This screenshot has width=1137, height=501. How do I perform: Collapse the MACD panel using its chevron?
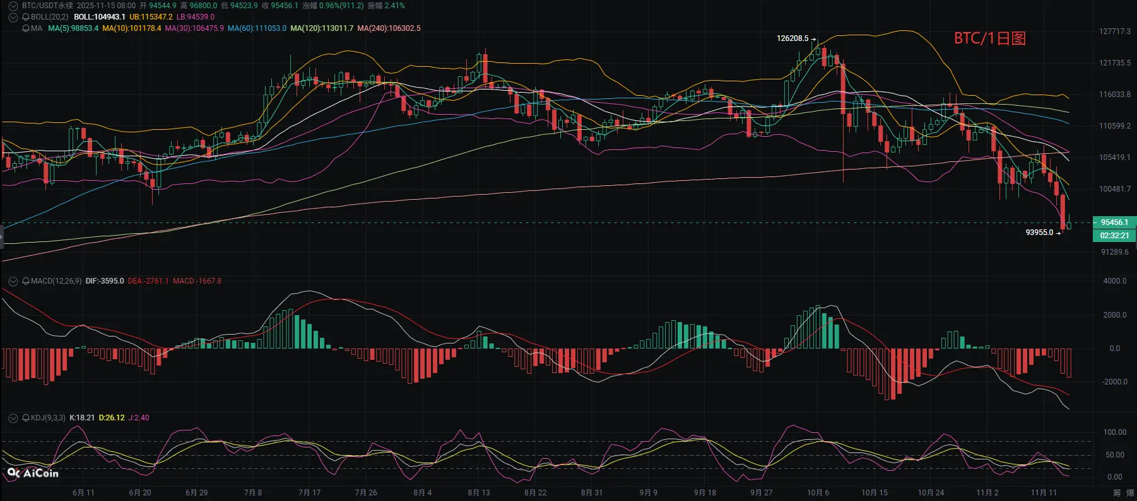click(13, 281)
